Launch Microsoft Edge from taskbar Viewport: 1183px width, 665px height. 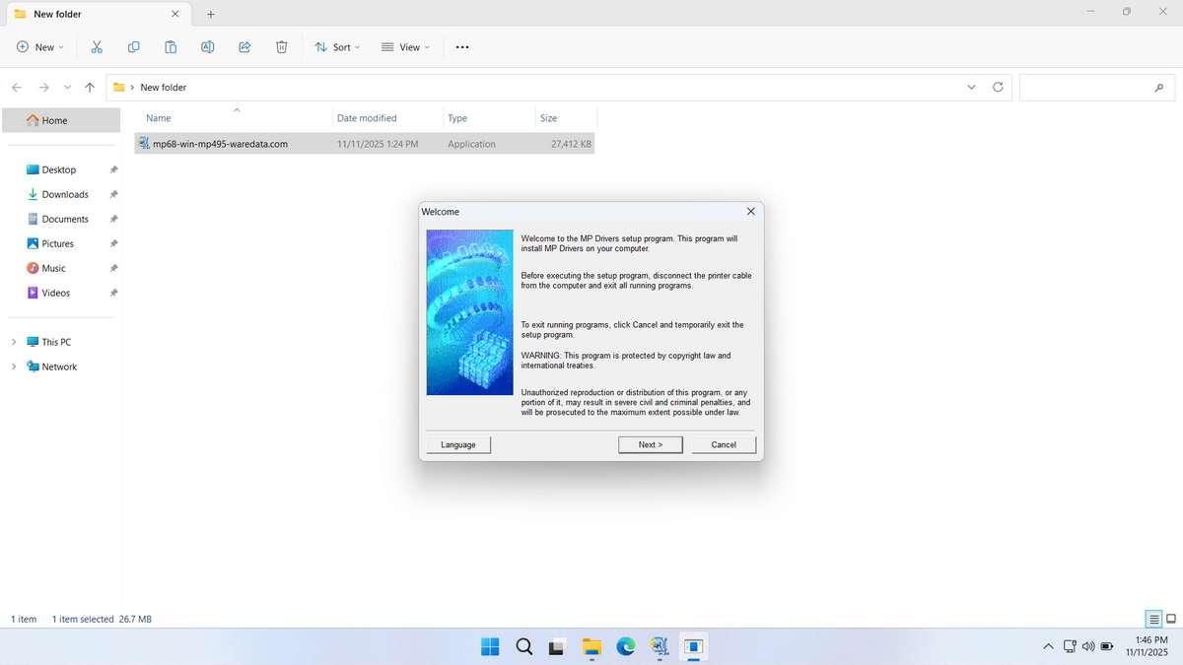coord(626,647)
